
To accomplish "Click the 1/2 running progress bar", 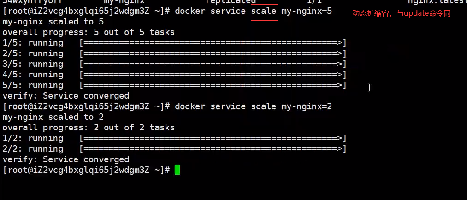I will click(213, 138).
